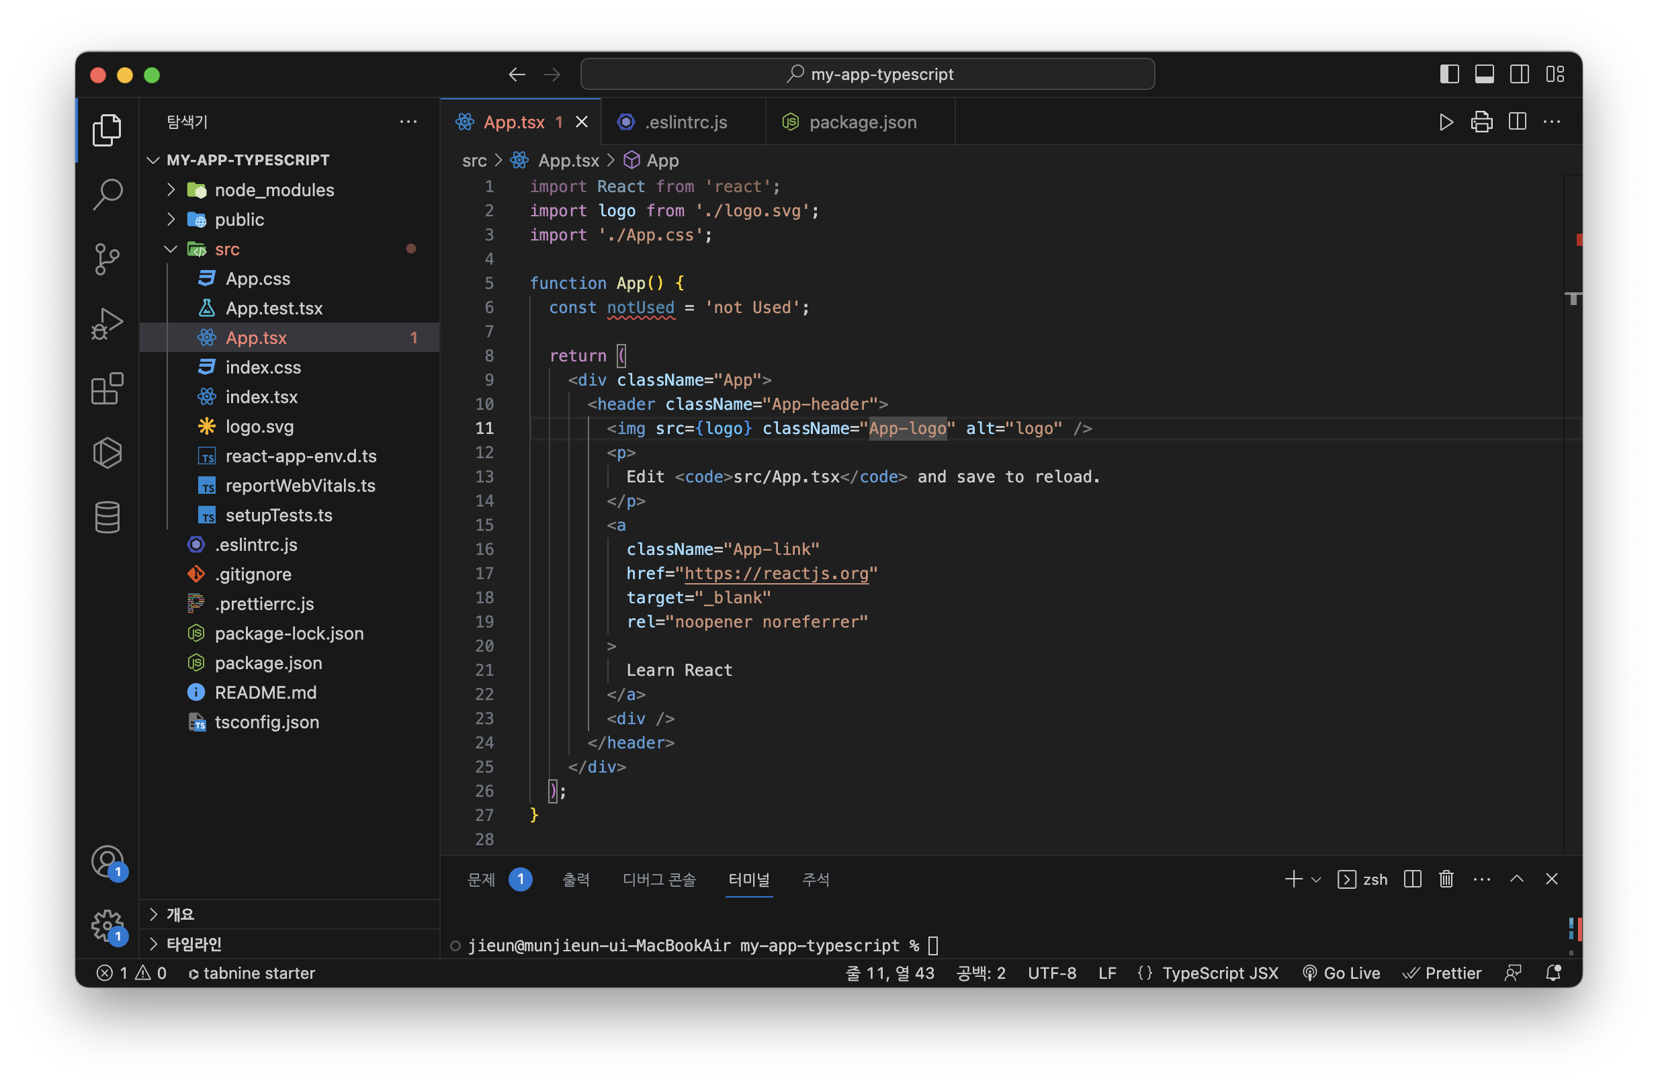Screen dimensions: 1658x1087
Task: Click the editor minimap scrollbar
Action: coord(1573,488)
